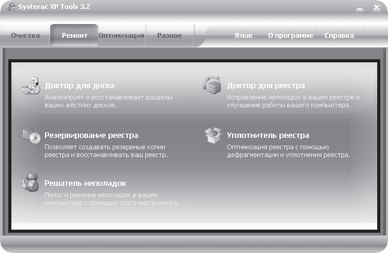
Task: Click the window title 'Systerac XP Tools 3.2'
Action: [x=54, y=7]
